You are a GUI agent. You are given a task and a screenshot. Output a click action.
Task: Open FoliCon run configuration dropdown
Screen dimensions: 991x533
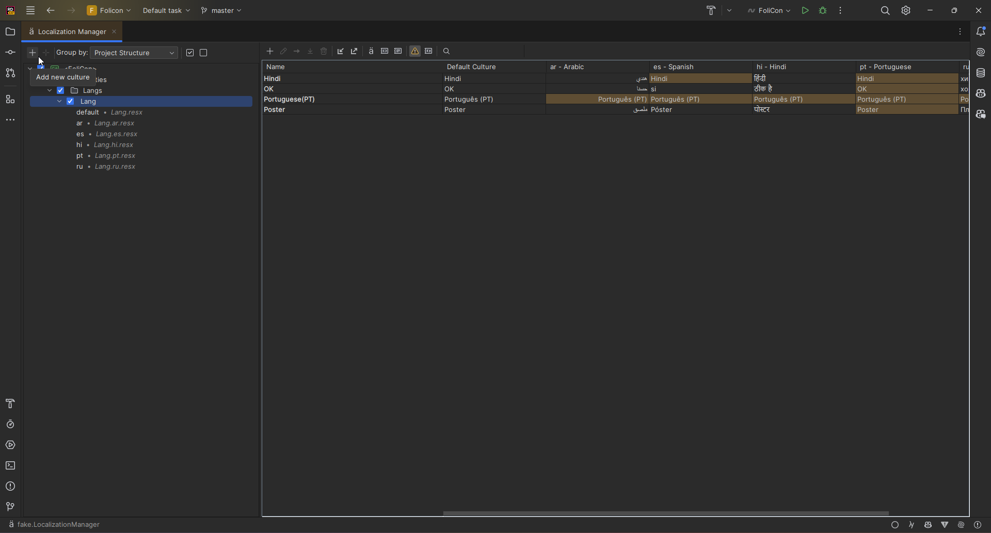[769, 10]
